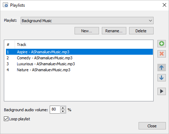This screenshot has width=169, height=134.
Task: Click the green add track icon
Action: click(162, 44)
